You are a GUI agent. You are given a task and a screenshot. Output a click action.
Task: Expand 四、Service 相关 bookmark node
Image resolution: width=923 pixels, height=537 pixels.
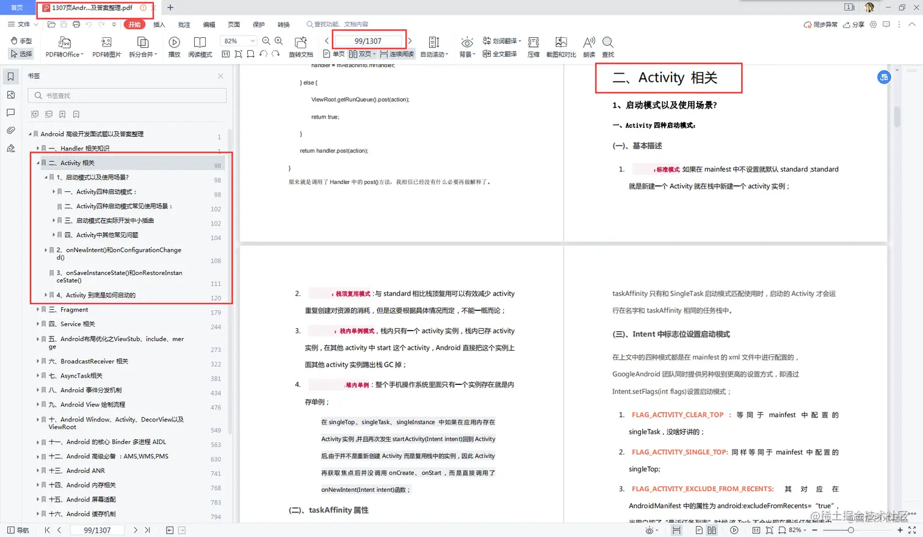pos(38,324)
